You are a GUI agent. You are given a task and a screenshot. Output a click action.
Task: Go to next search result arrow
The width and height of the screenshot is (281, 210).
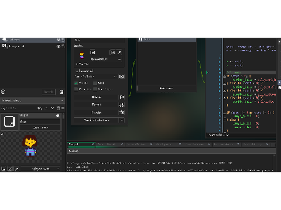point(52,108)
